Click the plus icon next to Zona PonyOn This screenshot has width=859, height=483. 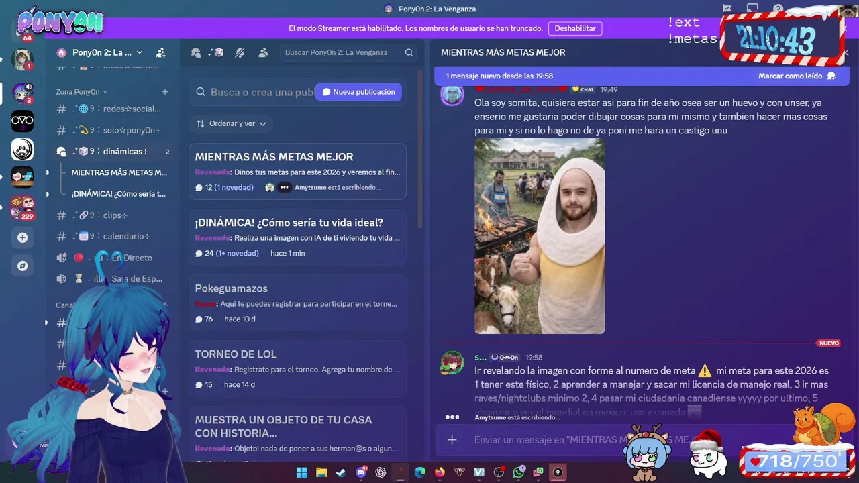[165, 92]
